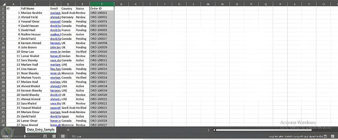This screenshot has height=140, width=338.
Task: Select column F header
Action: tap(102, 4)
